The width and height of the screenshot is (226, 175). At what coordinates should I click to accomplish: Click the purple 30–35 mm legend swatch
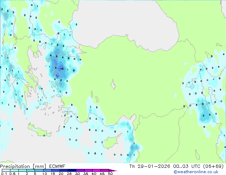click(80, 170)
